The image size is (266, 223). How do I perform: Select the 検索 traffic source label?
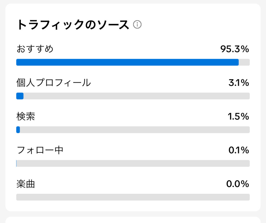[x=26, y=117]
